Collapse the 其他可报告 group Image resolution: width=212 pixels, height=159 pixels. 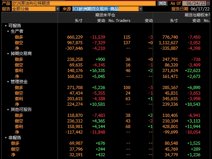click(8, 110)
